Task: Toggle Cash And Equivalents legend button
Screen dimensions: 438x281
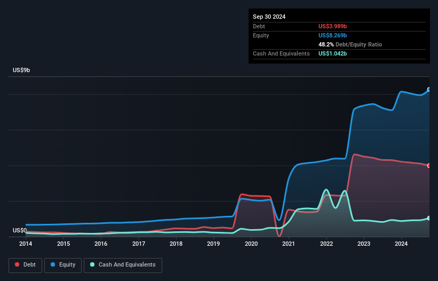Action: 123,265
